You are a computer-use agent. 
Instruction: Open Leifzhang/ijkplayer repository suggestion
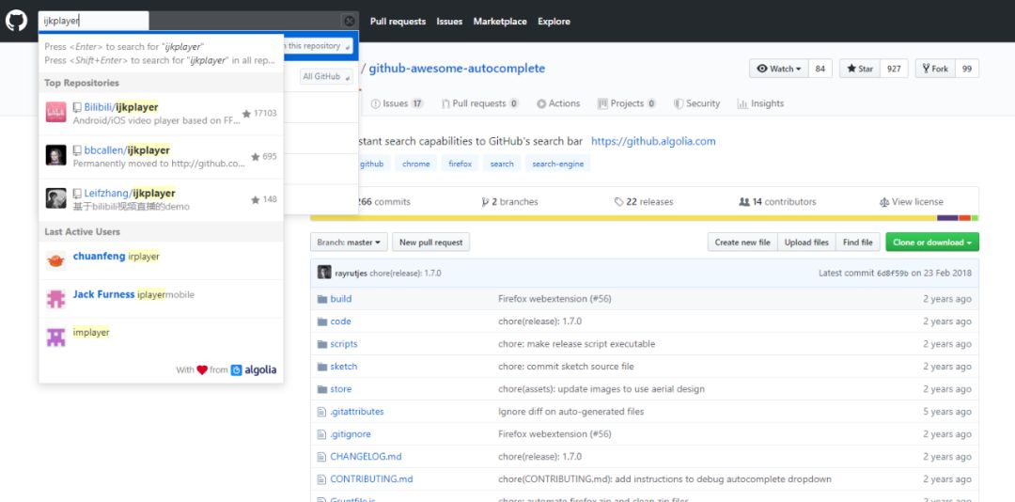click(162, 199)
